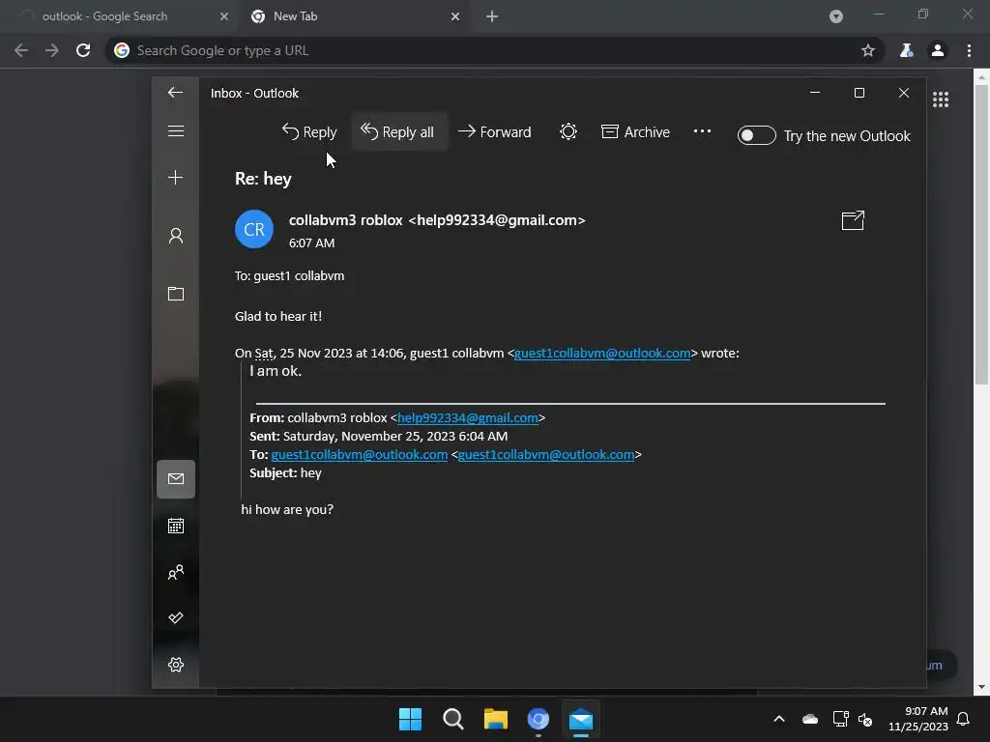Open Outlook settings gear icon
The width and height of the screenshot is (990, 742).
pos(176,665)
